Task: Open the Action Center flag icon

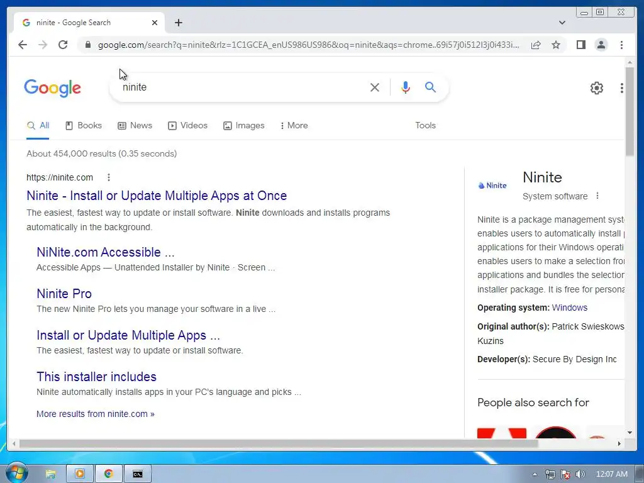Action: 565,474
